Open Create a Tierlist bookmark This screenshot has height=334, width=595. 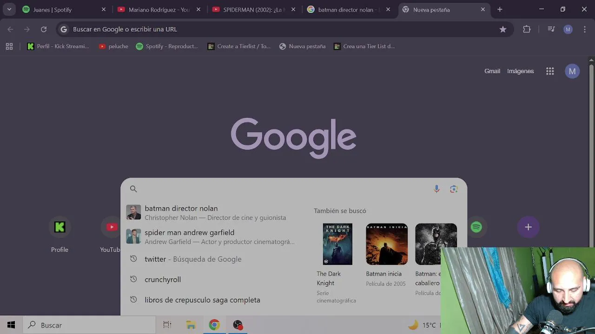239,46
